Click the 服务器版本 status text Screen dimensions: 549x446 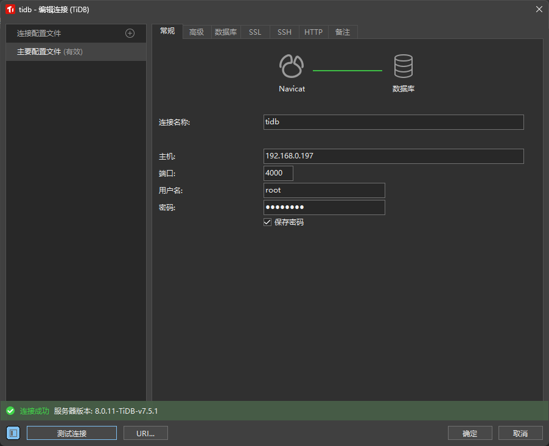(106, 411)
